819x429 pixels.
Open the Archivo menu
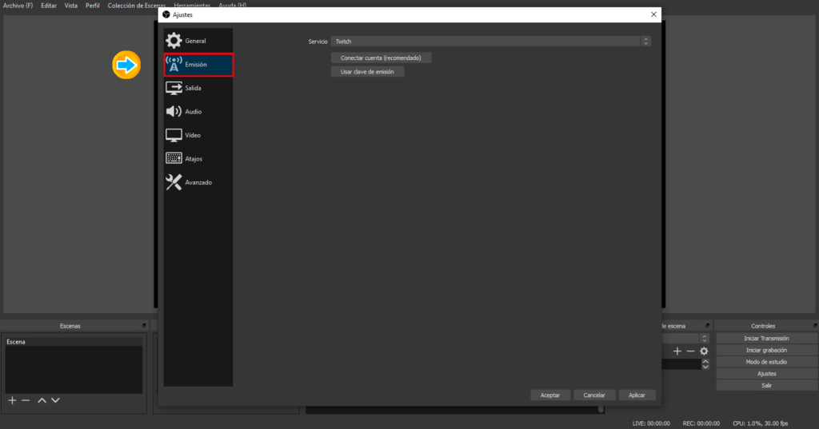(18, 6)
